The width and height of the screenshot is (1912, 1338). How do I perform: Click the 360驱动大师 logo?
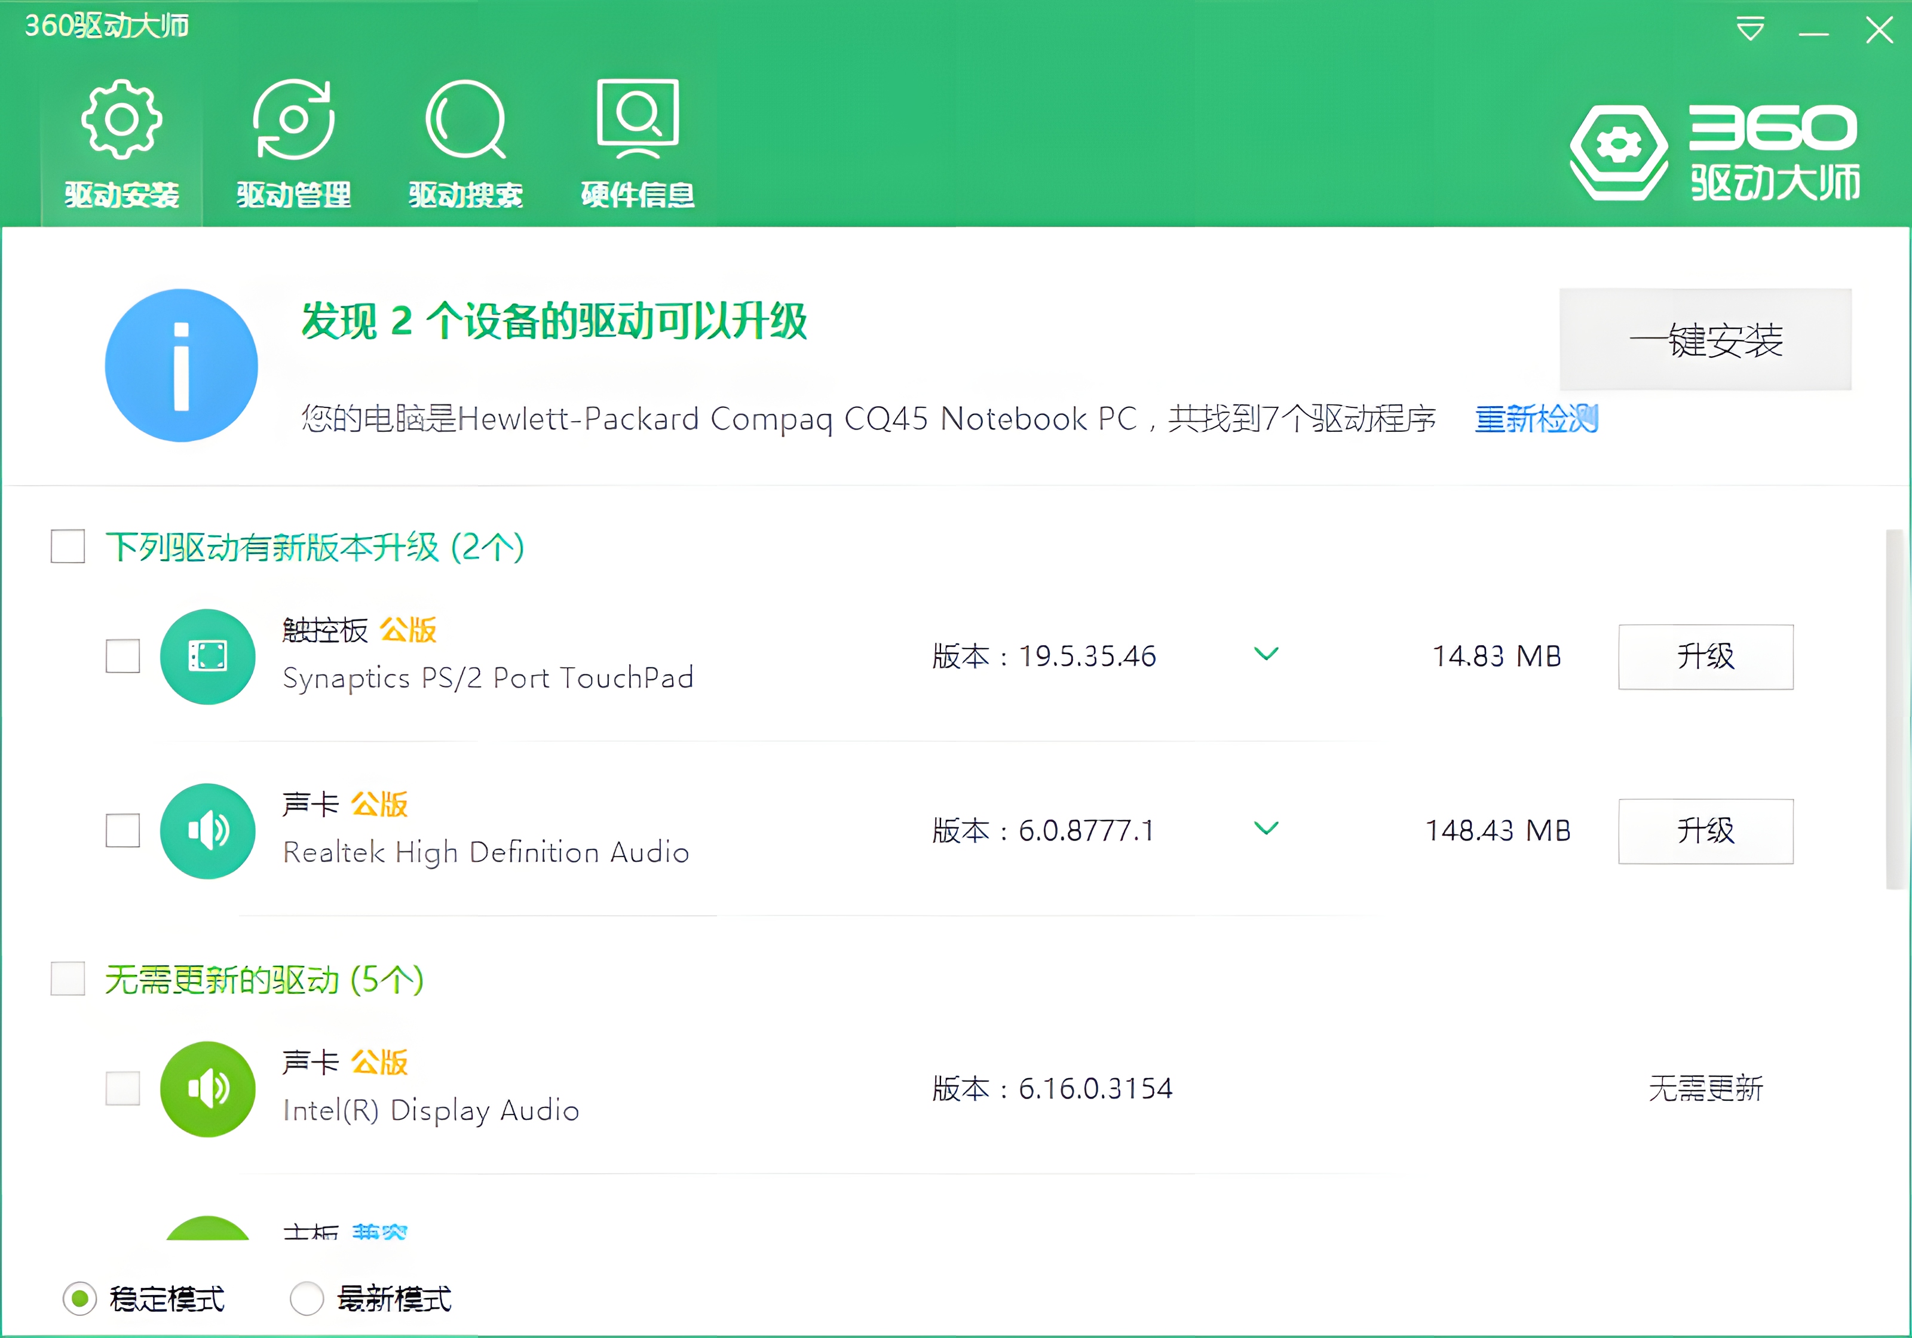point(1714,152)
